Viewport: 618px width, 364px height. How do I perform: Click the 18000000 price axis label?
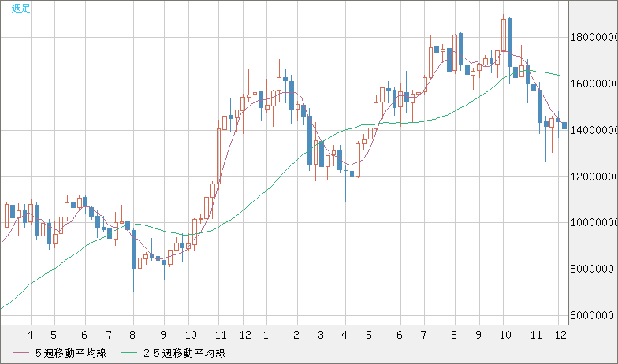[x=594, y=37]
